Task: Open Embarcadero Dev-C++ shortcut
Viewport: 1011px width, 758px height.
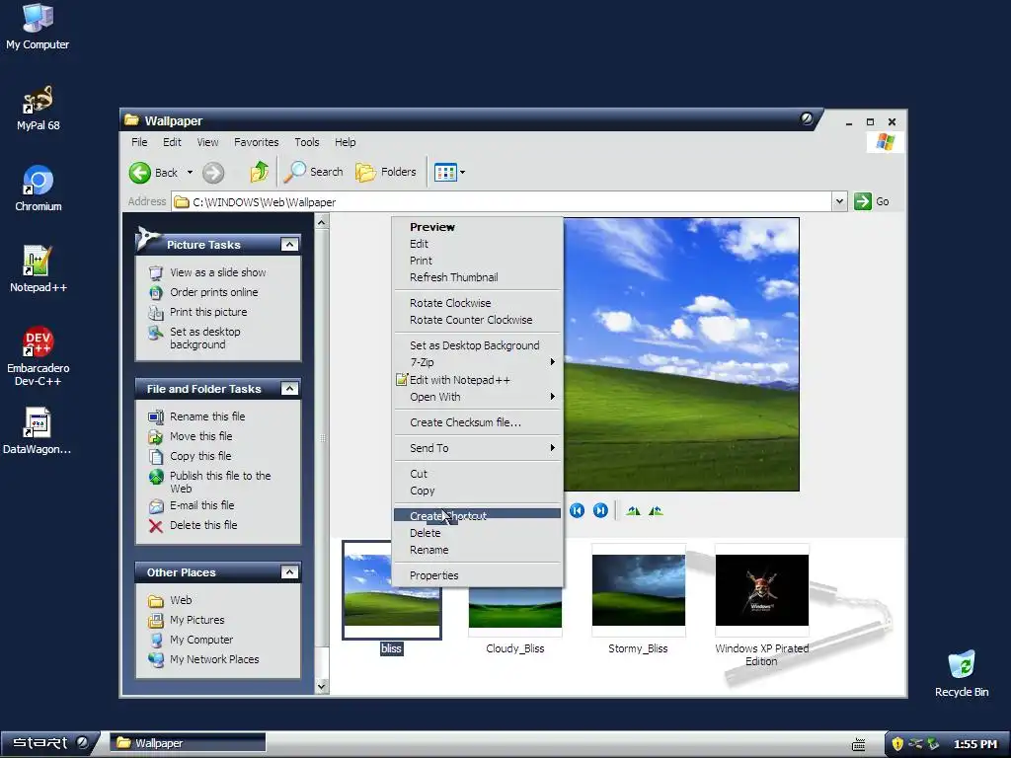Action: pos(38,355)
